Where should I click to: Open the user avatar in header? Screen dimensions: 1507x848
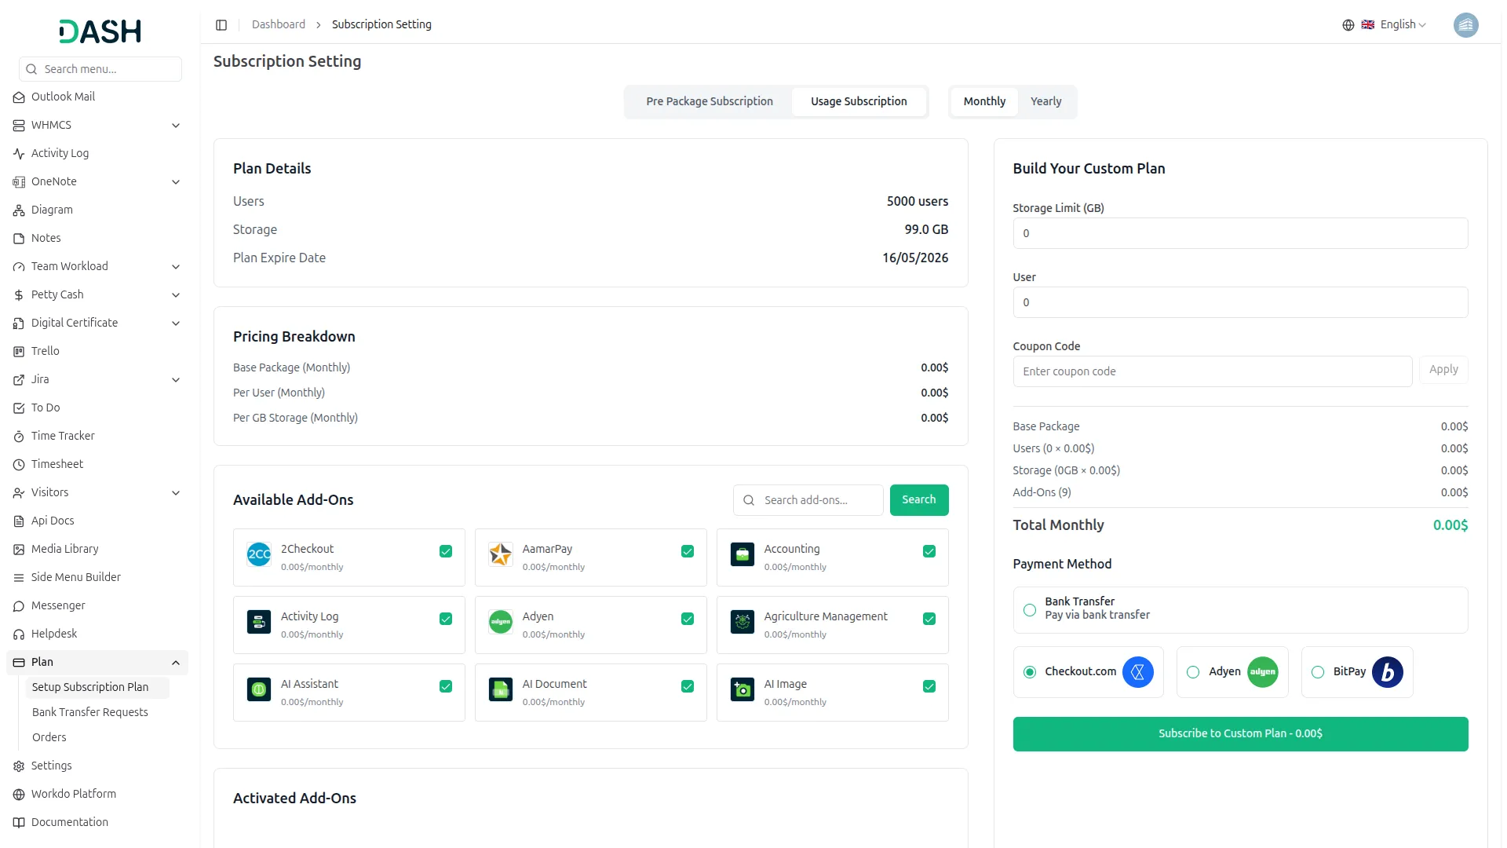1465,25
